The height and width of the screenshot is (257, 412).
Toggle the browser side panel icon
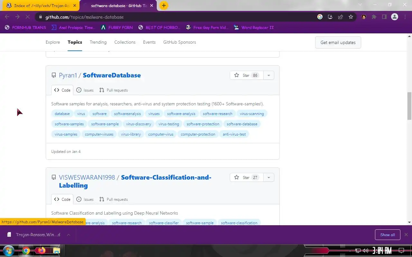(x=384, y=17)
